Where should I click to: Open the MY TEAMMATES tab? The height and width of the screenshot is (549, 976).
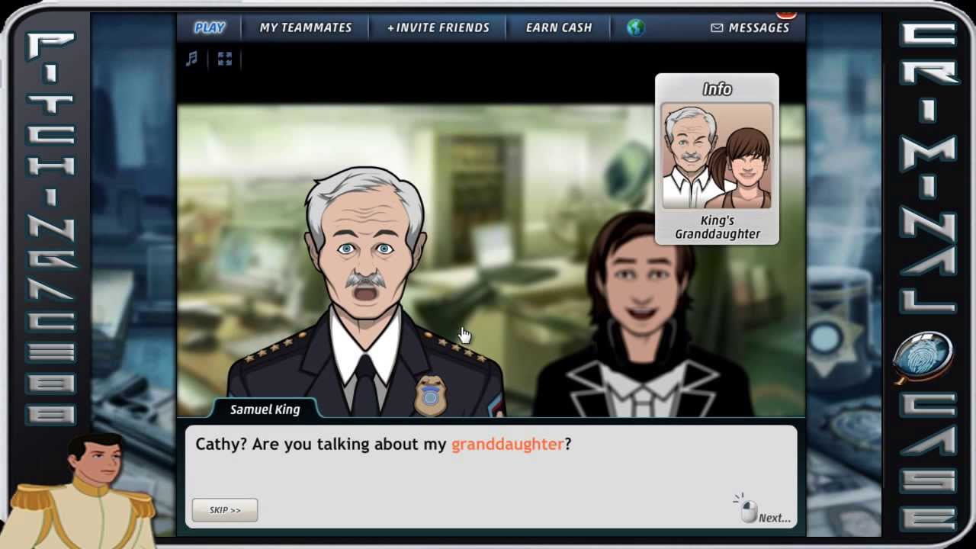(306, 27)
